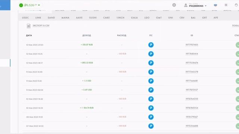This screenshot has width=239, height=134.
Task: Click Payeer icon in 12 Ноя 23:50 row
Action: (151, 45)
